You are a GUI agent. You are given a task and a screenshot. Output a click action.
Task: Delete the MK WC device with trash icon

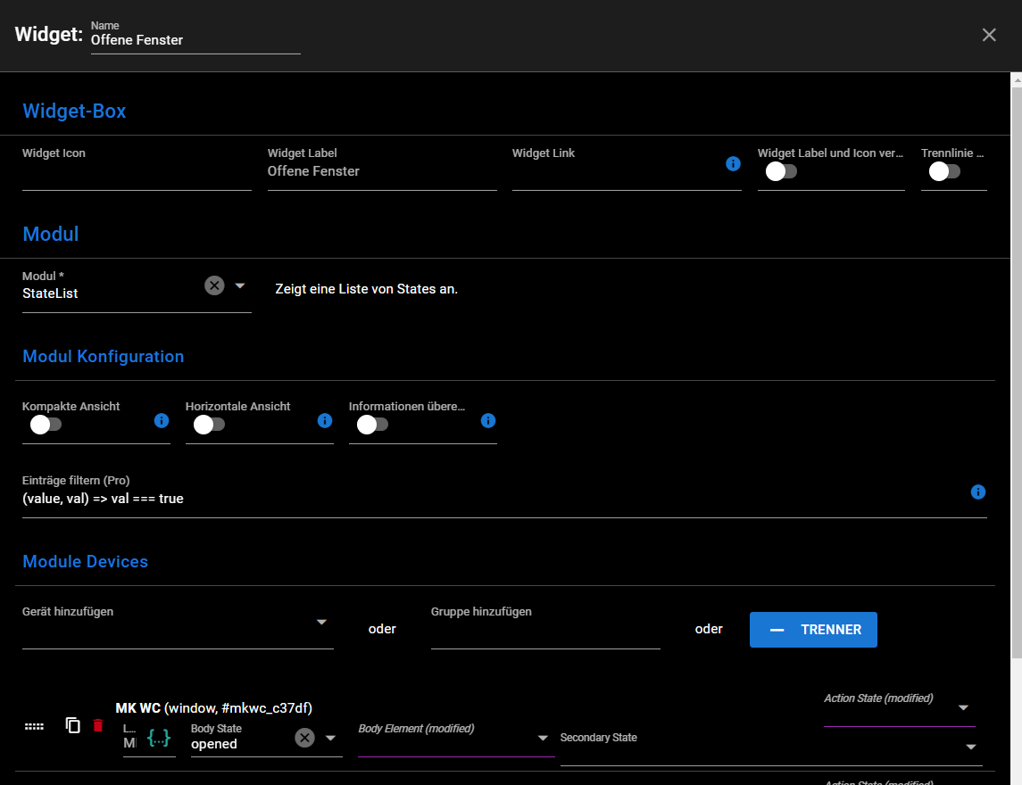98,725
